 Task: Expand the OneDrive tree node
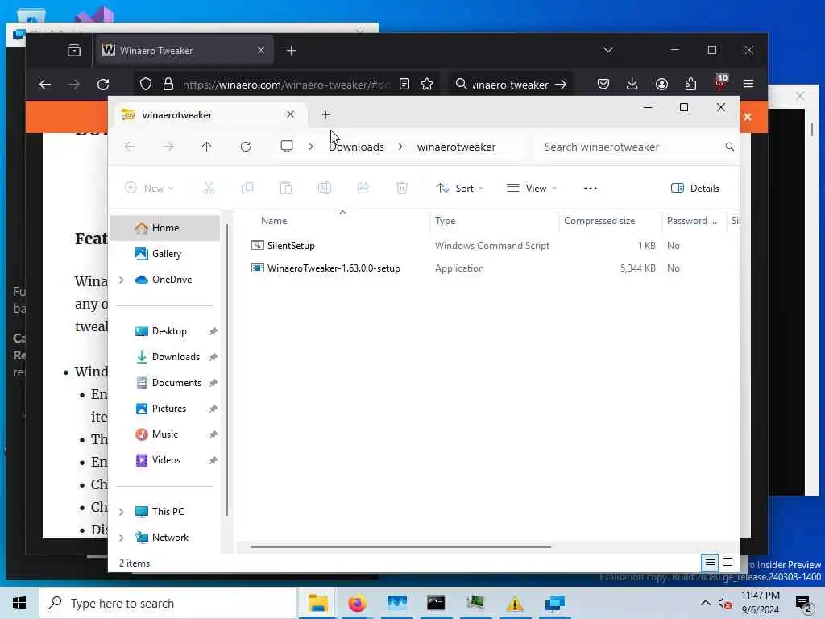point(122,280)
